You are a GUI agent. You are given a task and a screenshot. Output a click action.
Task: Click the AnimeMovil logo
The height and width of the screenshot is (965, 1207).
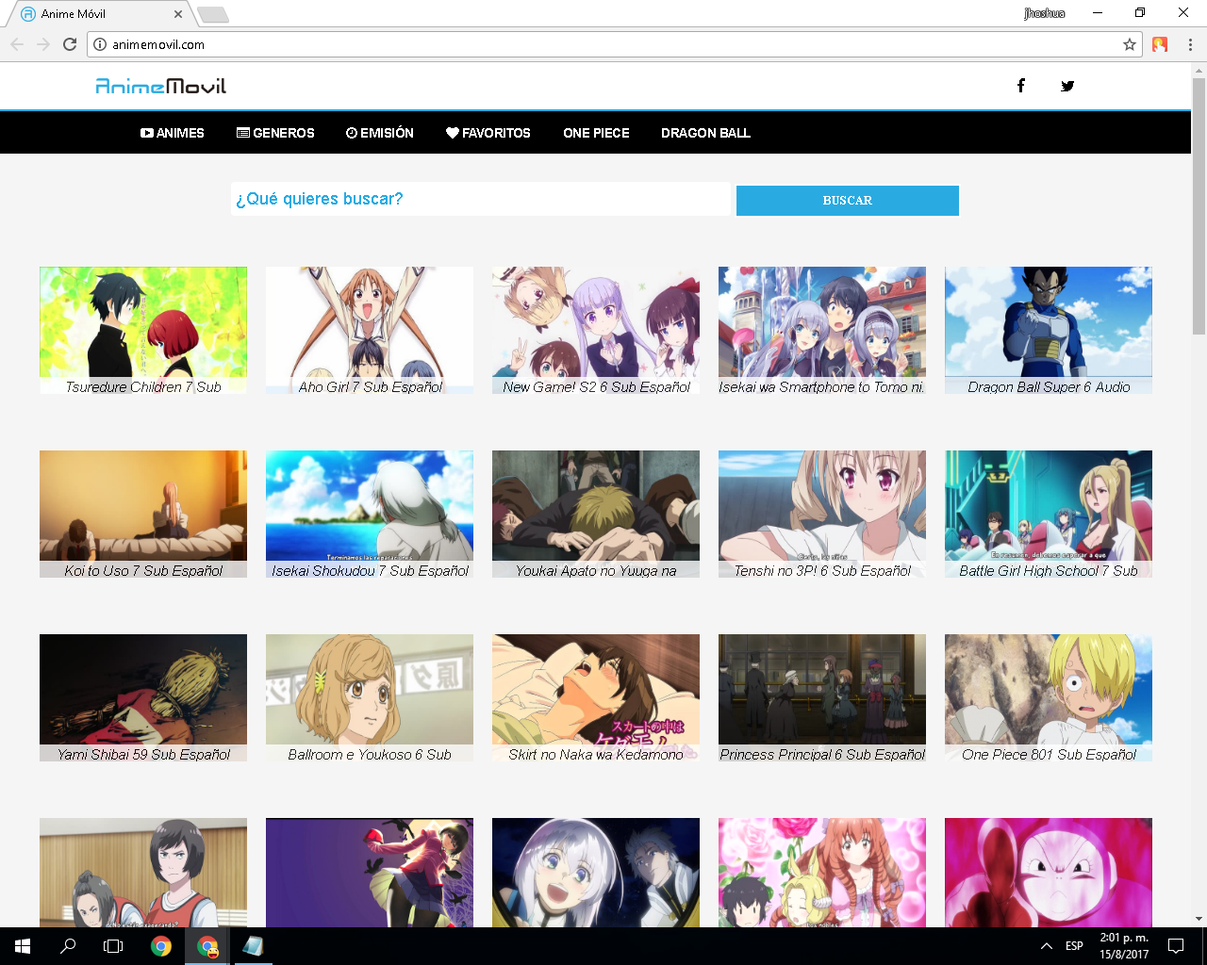point(161,86)
